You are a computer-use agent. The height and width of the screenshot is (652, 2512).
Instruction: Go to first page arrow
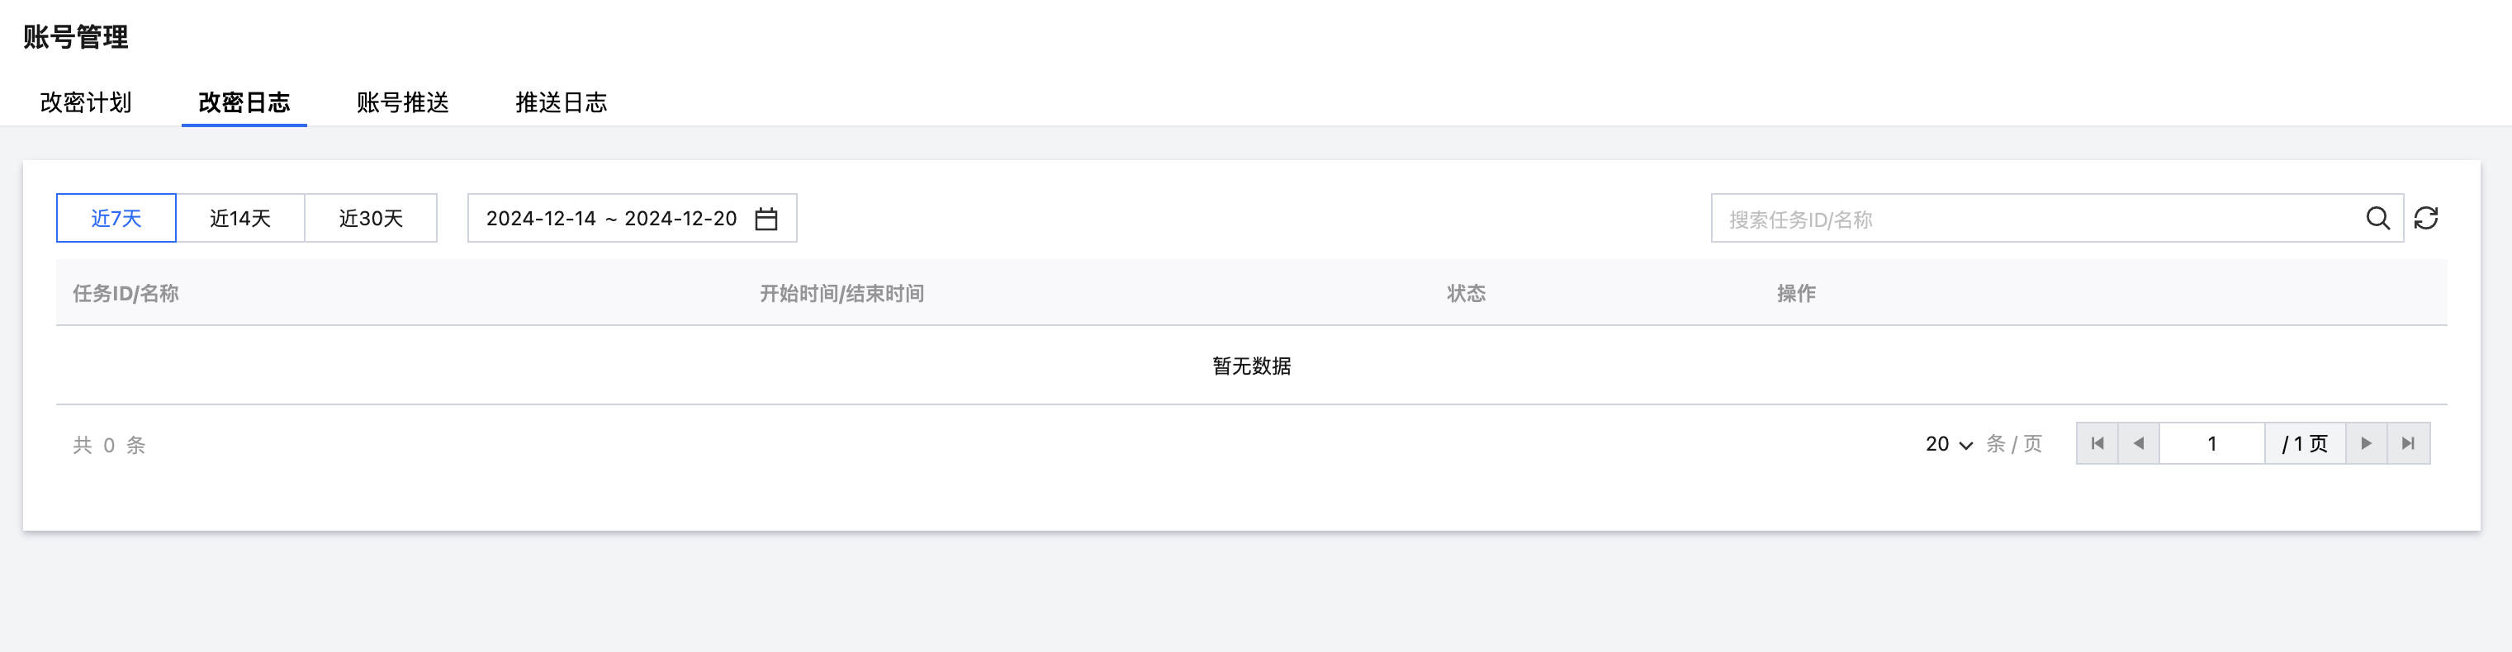2097,443
